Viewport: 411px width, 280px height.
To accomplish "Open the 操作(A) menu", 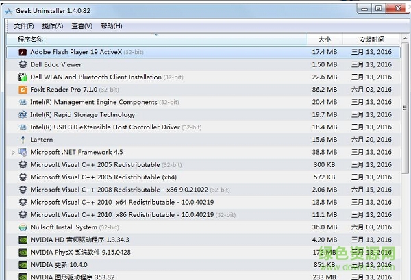I will coord(53,26).
